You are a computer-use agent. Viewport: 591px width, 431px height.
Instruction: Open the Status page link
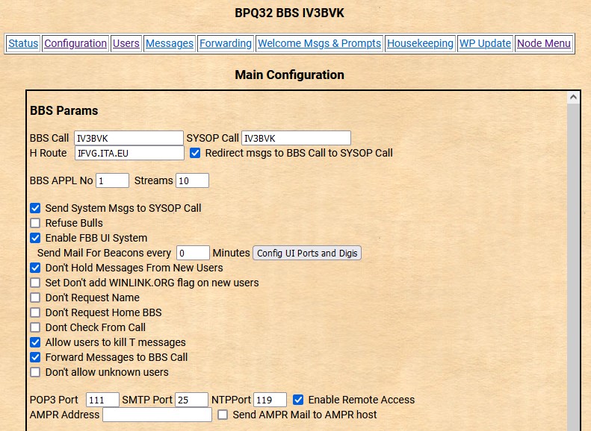(x=23, y=43)
